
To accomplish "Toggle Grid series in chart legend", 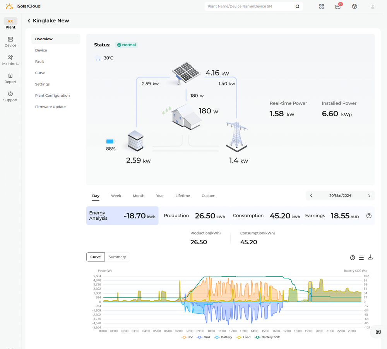I will coord(204,337).
